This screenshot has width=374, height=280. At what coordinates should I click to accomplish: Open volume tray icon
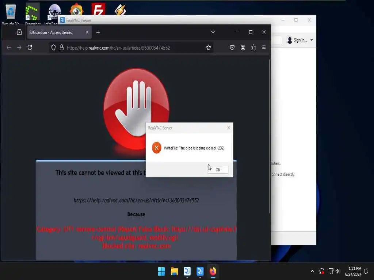(x=337, y=271)
